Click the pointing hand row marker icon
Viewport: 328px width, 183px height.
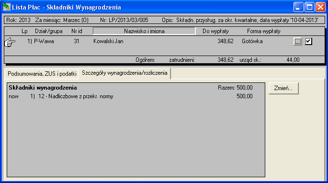[x=10, y=42]
